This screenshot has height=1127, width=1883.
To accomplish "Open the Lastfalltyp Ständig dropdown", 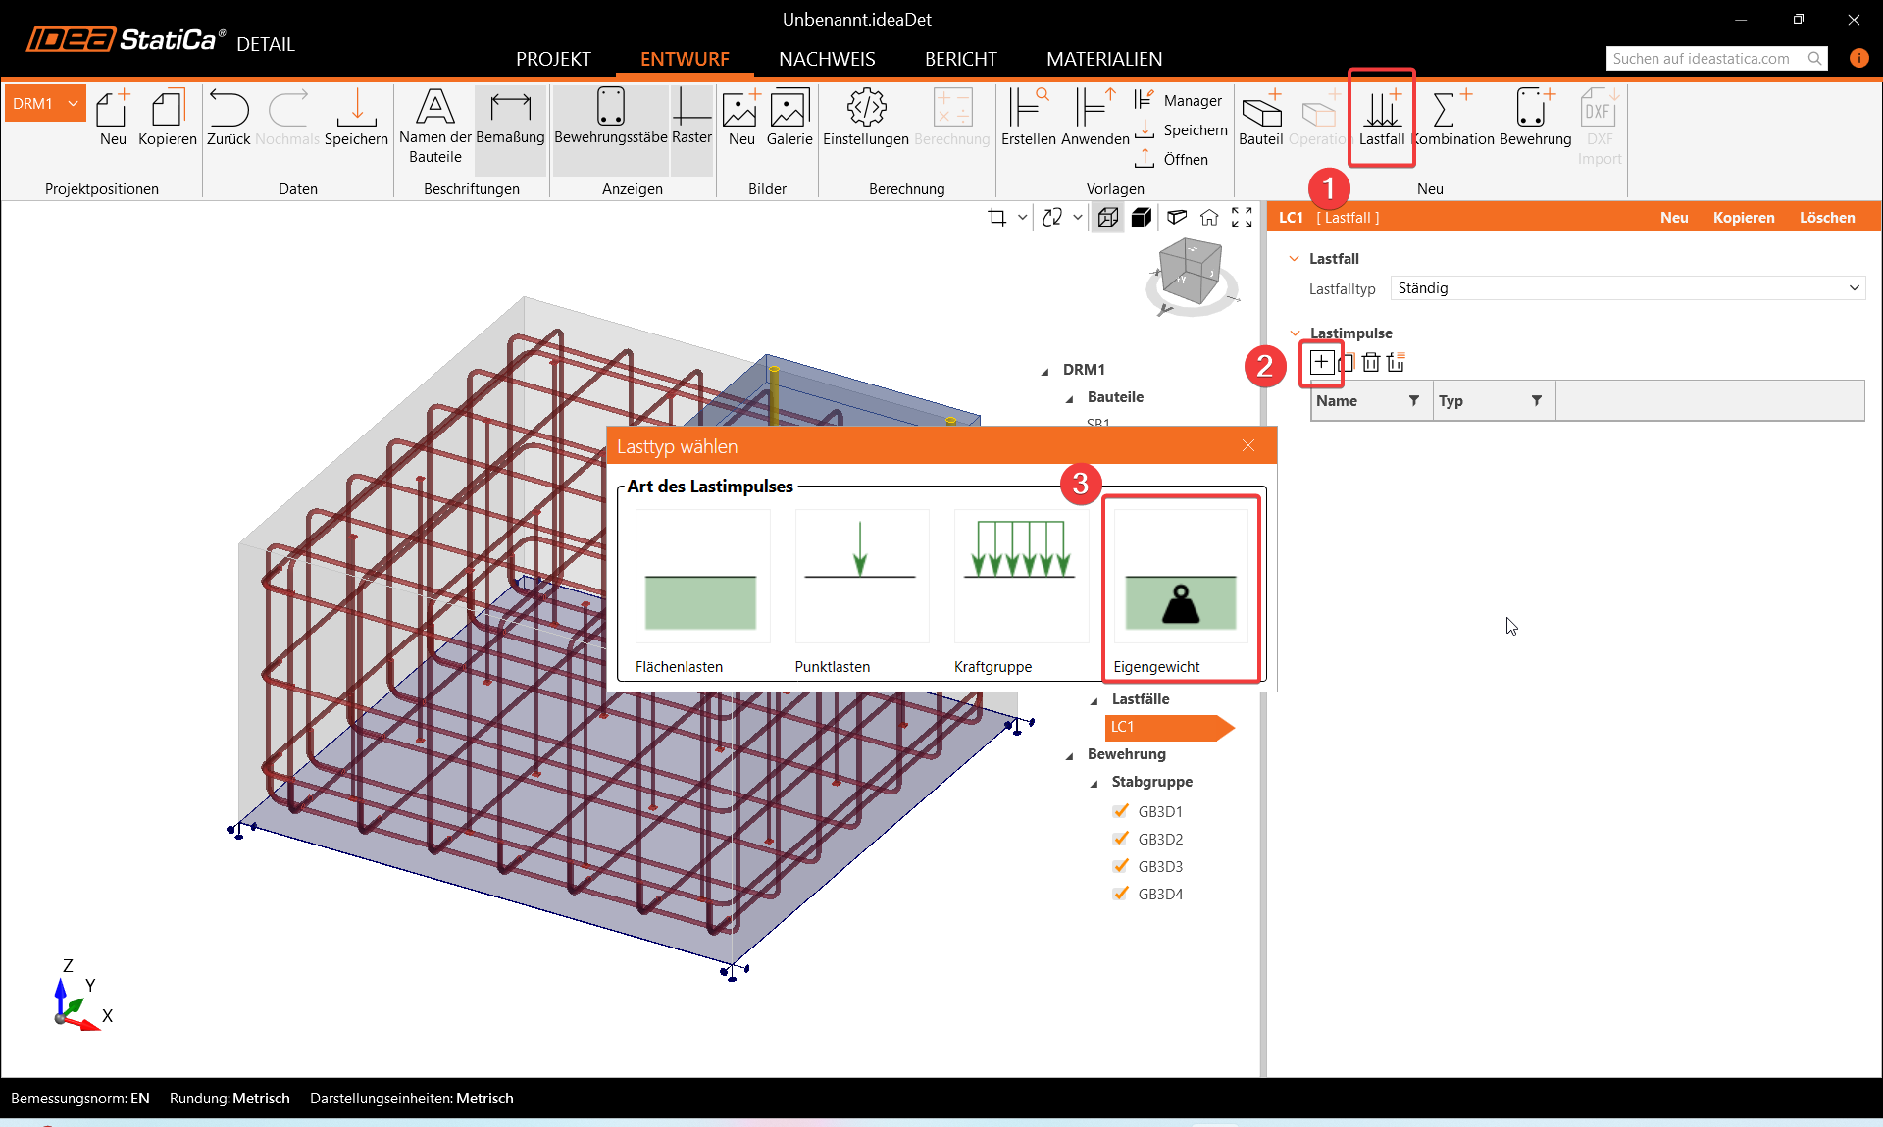I will coord(1628,288).
